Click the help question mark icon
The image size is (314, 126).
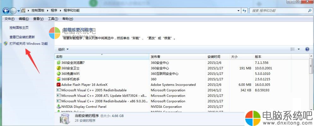(x=307, y=49)
